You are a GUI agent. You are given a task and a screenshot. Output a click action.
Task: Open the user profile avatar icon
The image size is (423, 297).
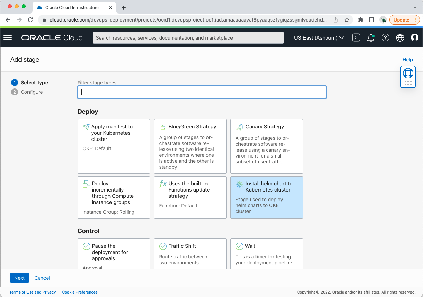click(x=414, y=37)
